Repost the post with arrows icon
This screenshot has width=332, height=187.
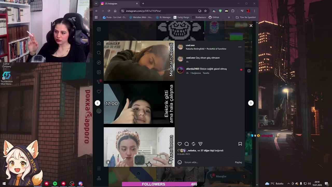(x=193, y=144)
